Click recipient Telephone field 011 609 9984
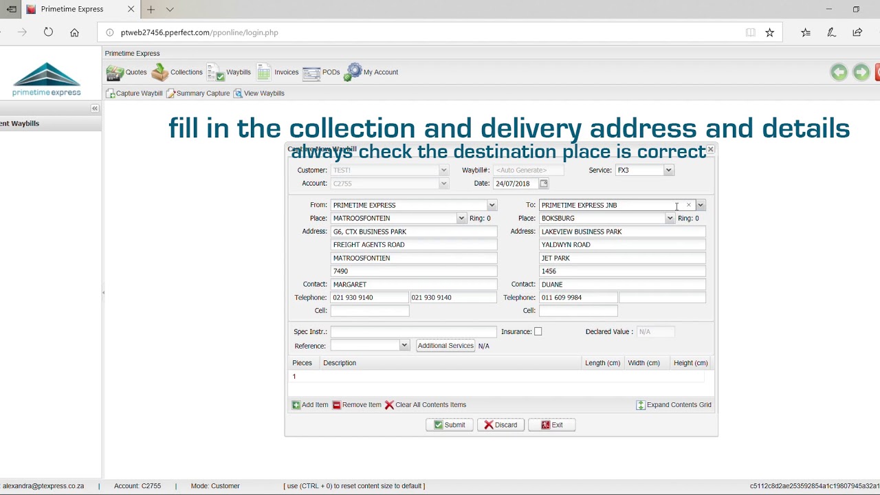880x495 pixels. 578,298
